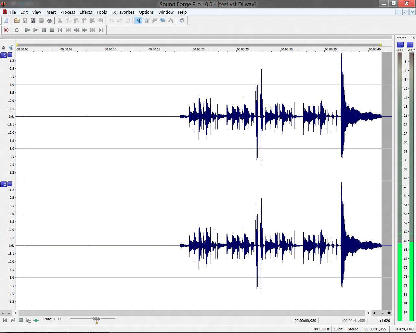
Task: Open a file with the Open folder icon
Action: tap(17, 20)
